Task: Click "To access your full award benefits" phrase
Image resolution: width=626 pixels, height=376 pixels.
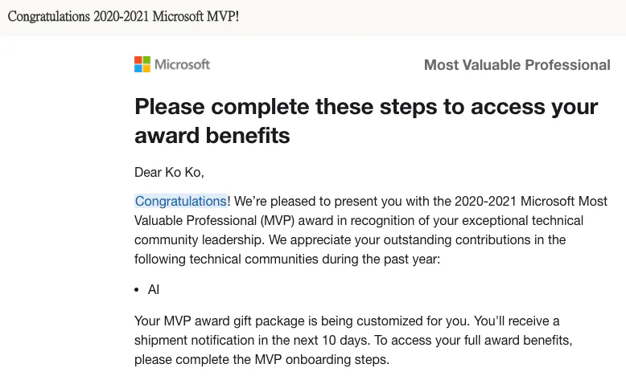Action: [473, 340]
